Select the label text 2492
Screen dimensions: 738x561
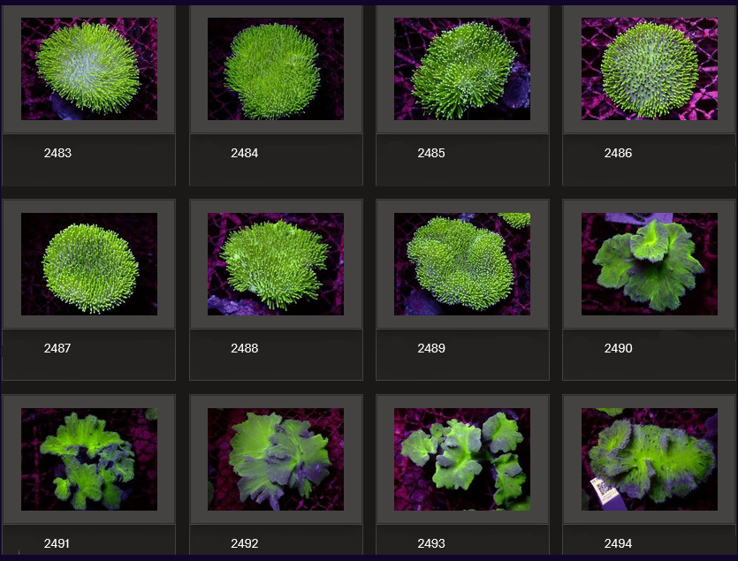(244, 543)
